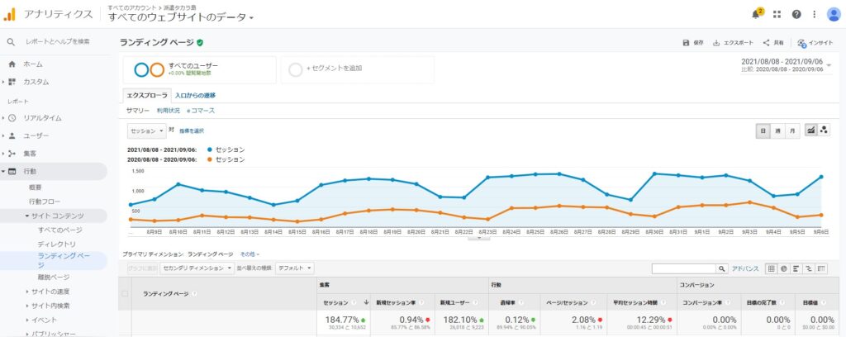
Task: Set chart granularity to 週 (week)
Action: click(x=777, y=131)
